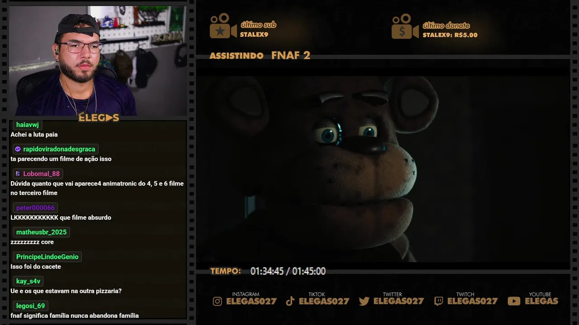Click the Instagram logo icon
579x325 pixels.
(218, 301)
